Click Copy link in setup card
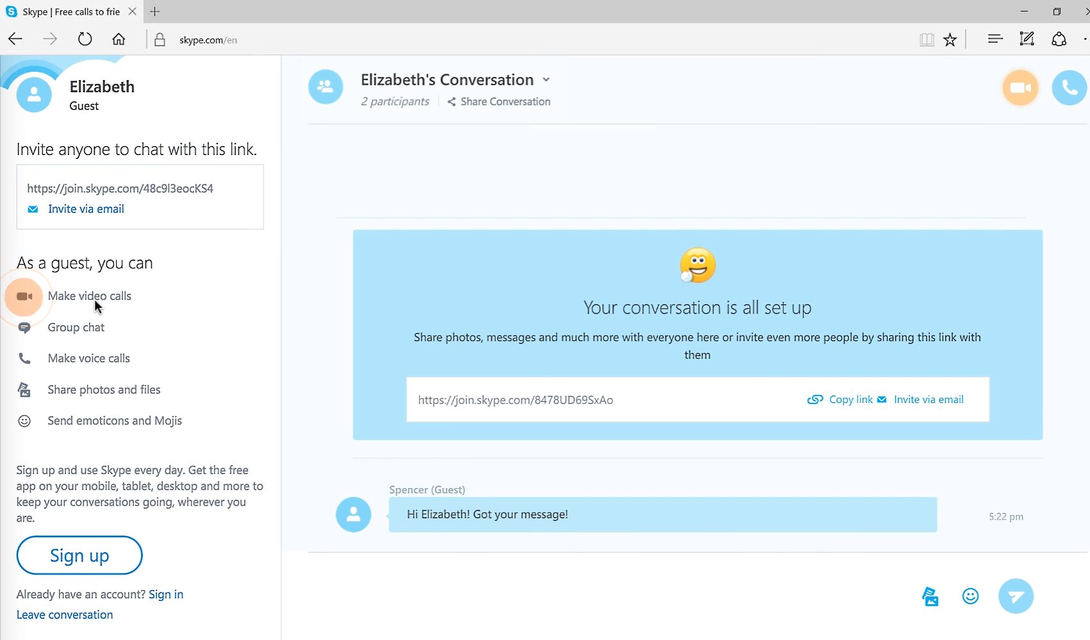The width and height of the screenshot is (1090, 640). (850, 400)
